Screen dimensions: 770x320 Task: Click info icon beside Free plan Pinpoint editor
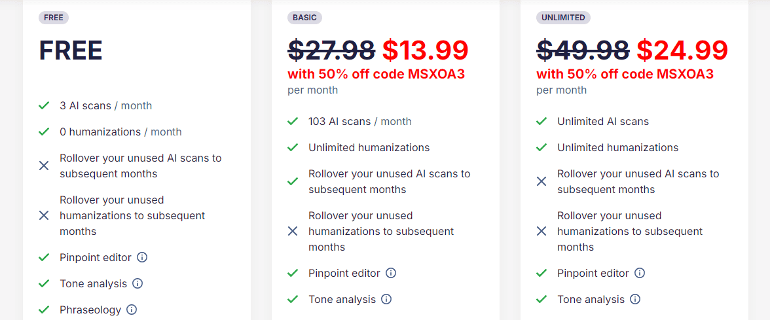[142, 257]
